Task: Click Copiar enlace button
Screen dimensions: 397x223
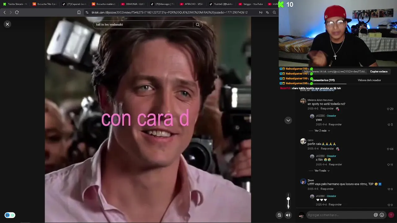Action: [379, 72]
